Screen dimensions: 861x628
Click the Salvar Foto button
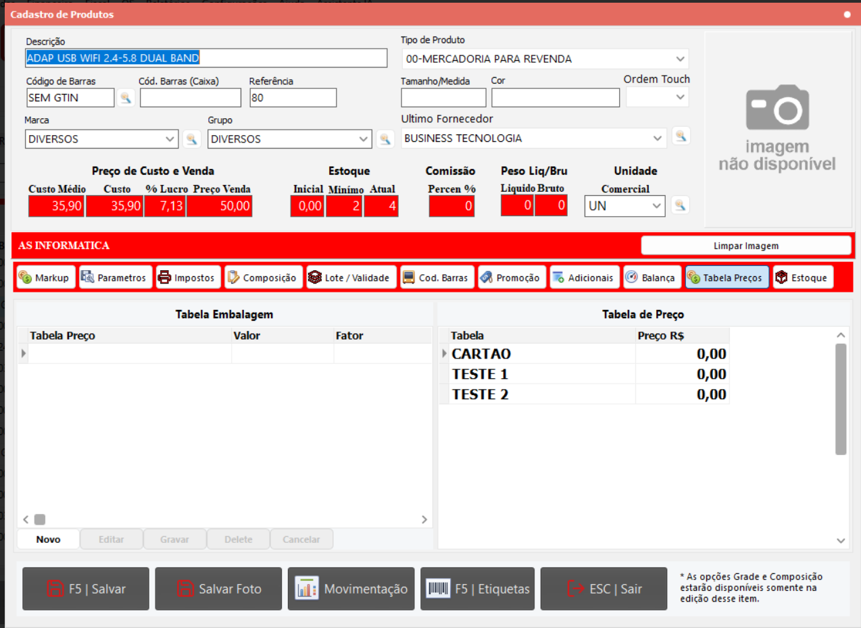click(x=218, y=589)
